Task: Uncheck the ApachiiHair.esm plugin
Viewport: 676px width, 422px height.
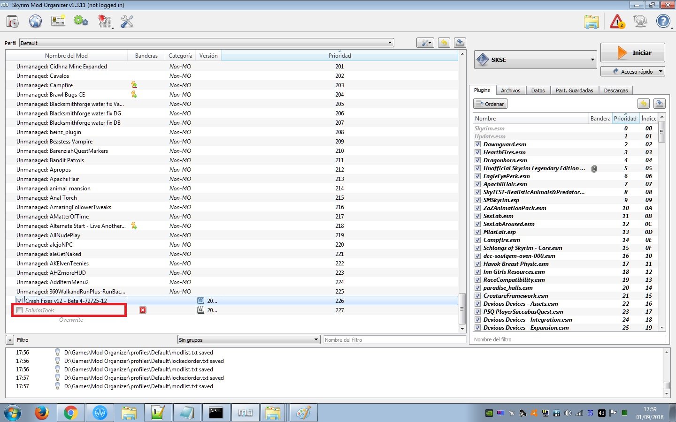Action: tap(477, 184)
